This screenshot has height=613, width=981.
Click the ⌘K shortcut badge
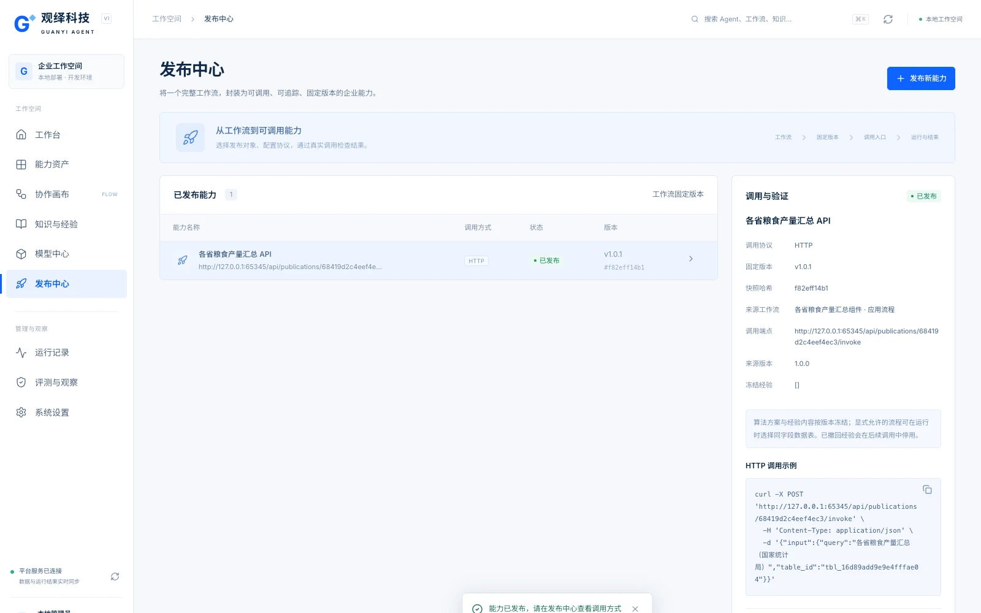pyautogui.click(x=861, y=19)
